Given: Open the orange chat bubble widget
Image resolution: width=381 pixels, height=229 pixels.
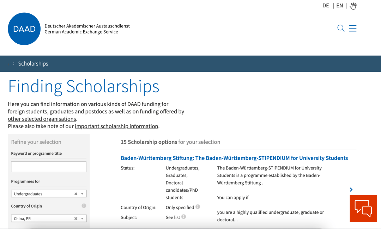Looking at the screenshot, I should point(363,208).
